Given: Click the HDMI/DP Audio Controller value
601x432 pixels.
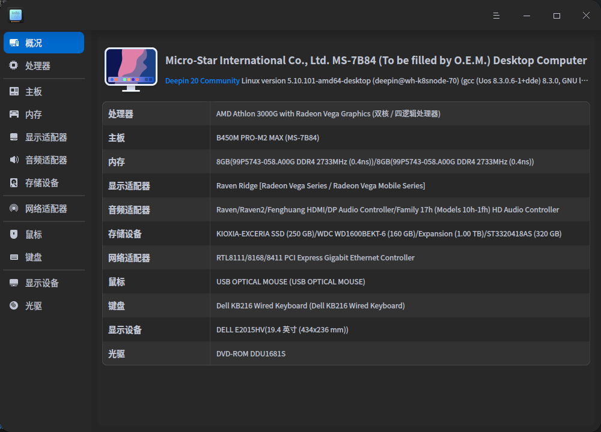Looking at the screenshot, I should tap(388, 209).
